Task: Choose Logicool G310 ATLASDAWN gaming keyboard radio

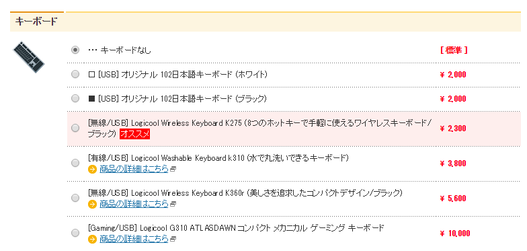Action: 75,233
